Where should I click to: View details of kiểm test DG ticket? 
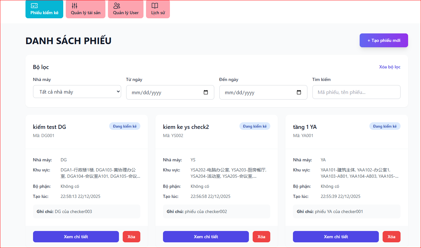[76, 237]
